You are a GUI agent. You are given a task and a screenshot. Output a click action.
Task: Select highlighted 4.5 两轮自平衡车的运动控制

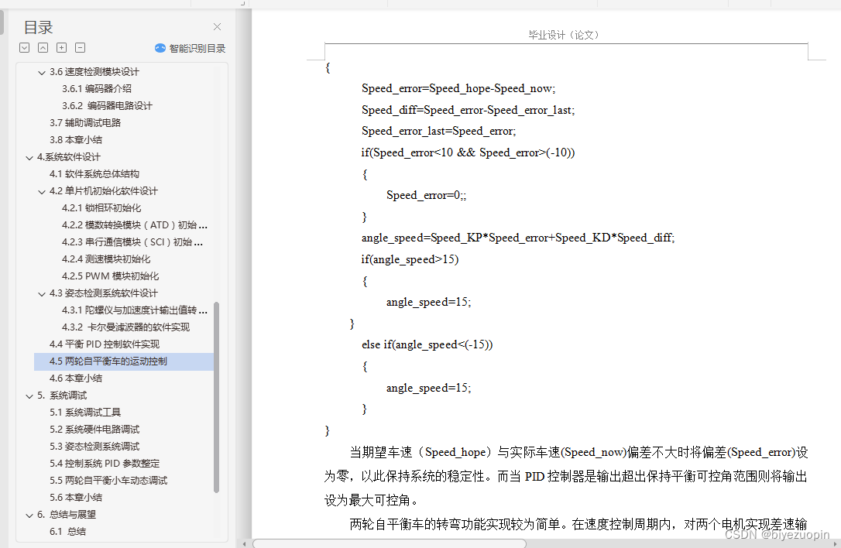coord(124,361)
